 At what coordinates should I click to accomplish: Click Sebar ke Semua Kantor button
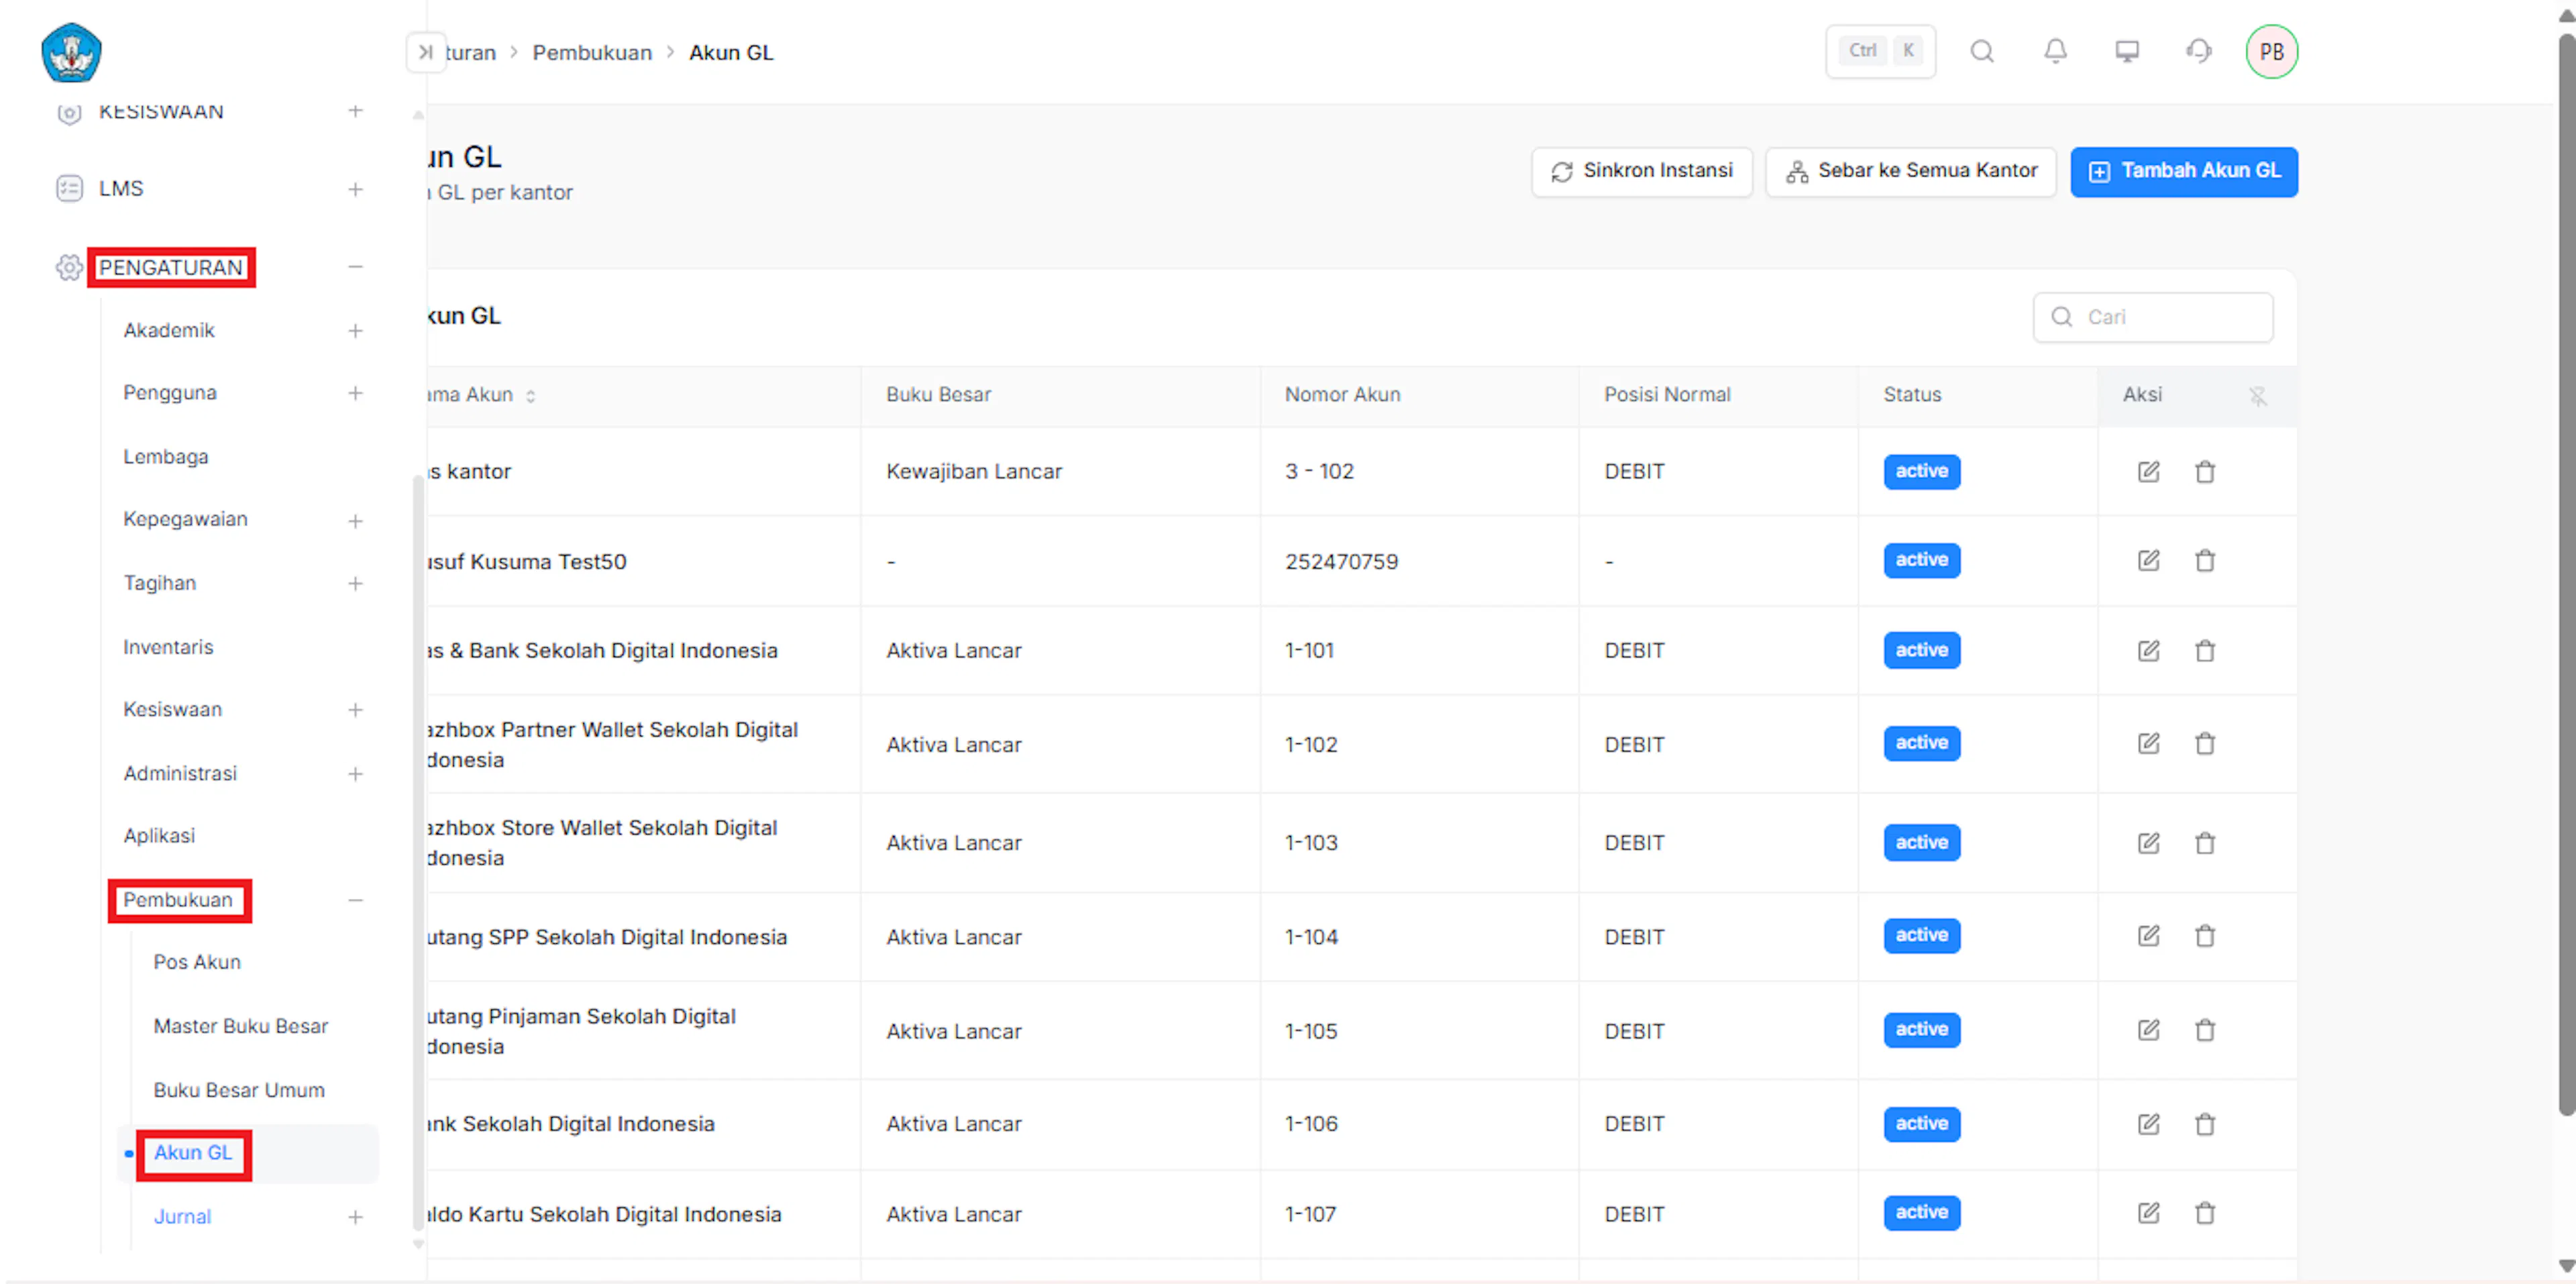pos(1911,172)
